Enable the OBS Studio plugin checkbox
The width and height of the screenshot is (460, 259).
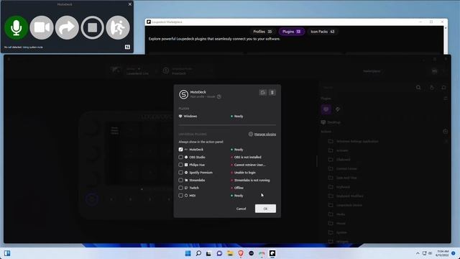(x=180, y=157)
